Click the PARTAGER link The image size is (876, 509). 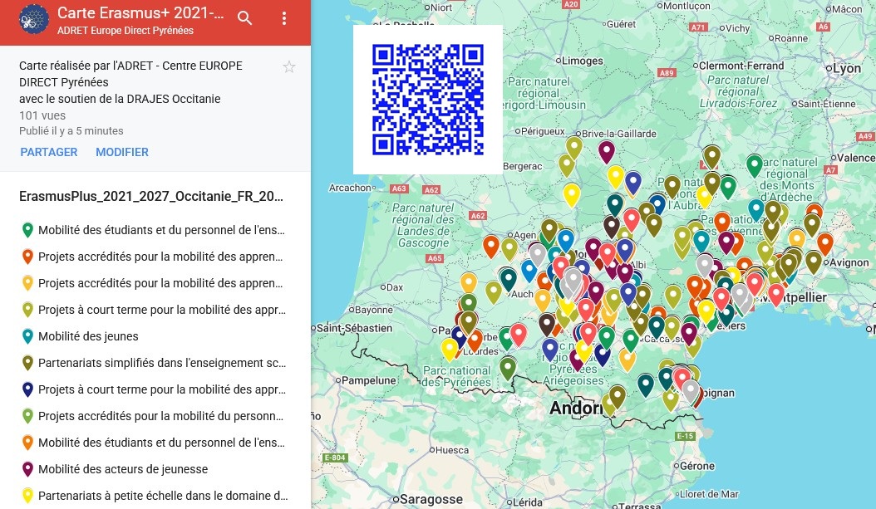[48, 153]
